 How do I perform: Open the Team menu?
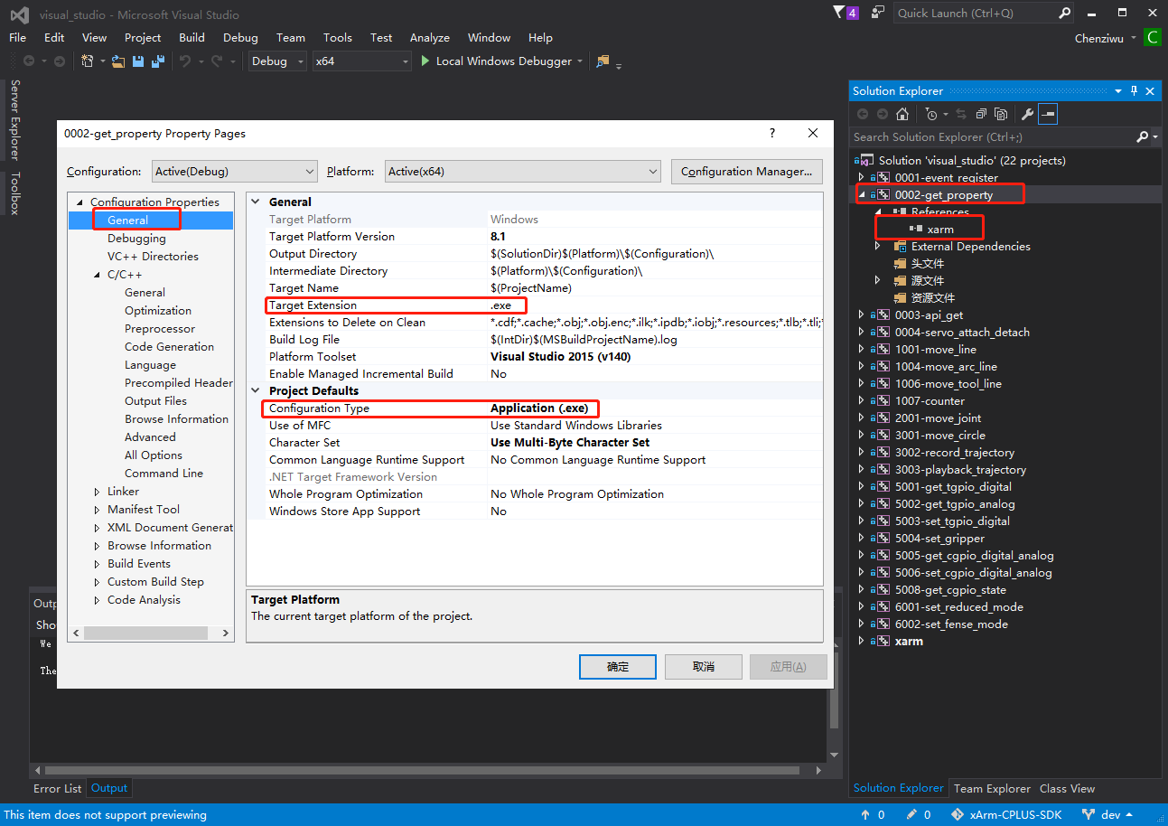291,38
